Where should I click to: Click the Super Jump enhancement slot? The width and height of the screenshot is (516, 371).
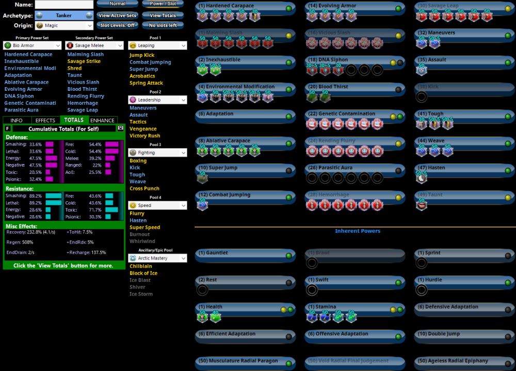pyautogui.click(x=202, y=178)
